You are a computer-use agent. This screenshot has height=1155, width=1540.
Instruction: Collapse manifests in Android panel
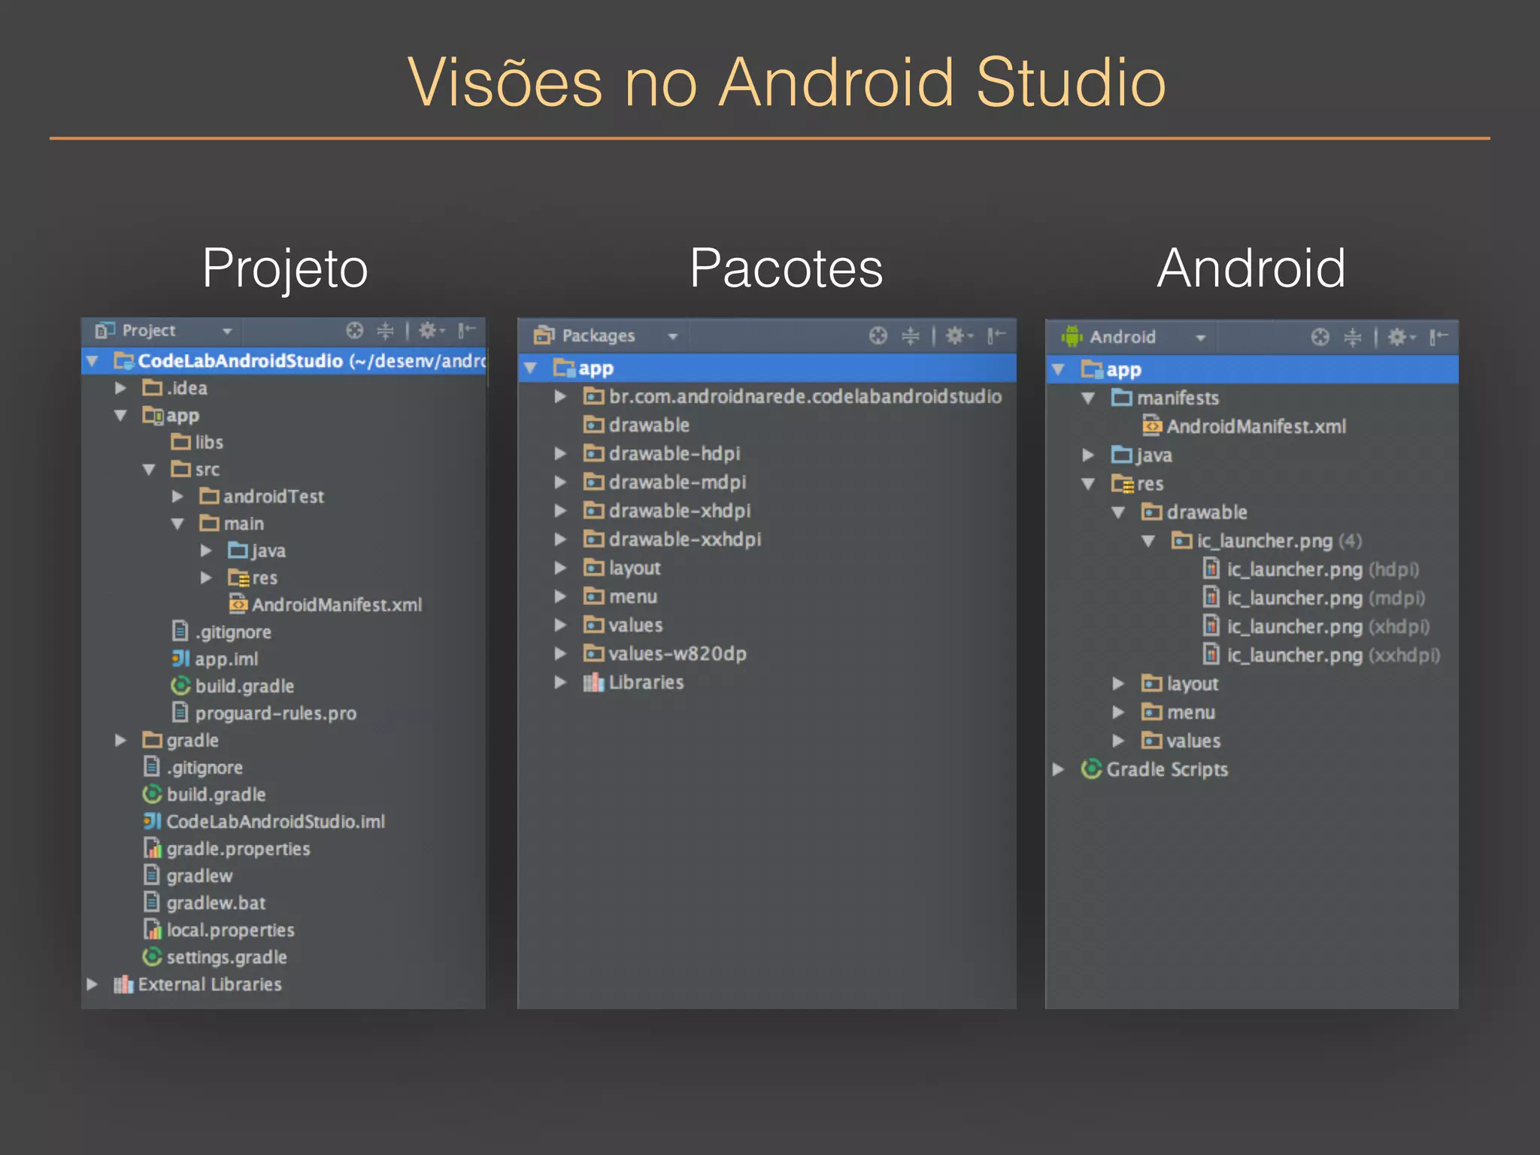click(1088, 398)
